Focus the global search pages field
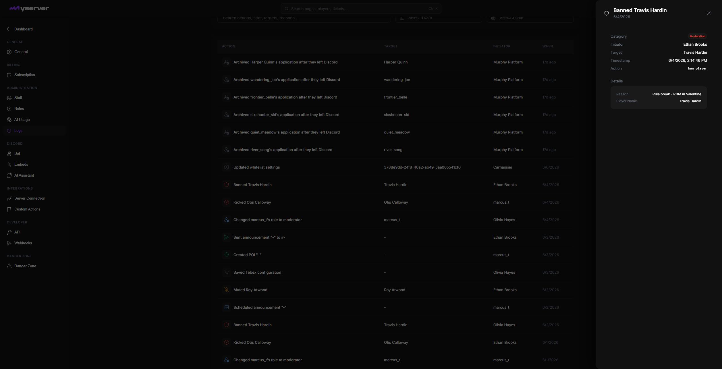The height and width of the screenshot is (369, 722). (361, 9)
